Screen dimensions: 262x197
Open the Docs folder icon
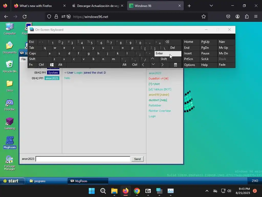[x=10, y=86]
